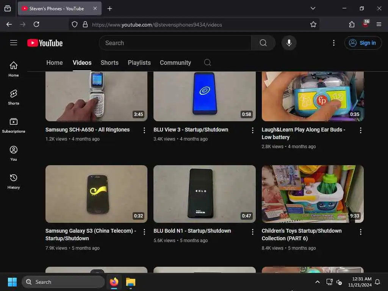Open File Explorer from the taskbar
The image size is (388, 291).
(x=131, y=282)
